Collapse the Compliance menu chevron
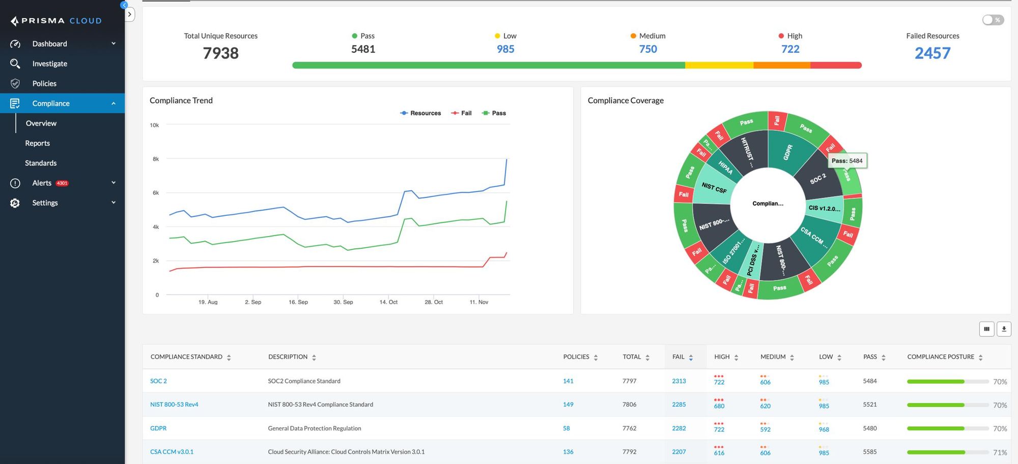The width and height of the screenshot is (1018, 464). [x=114, y=103]
